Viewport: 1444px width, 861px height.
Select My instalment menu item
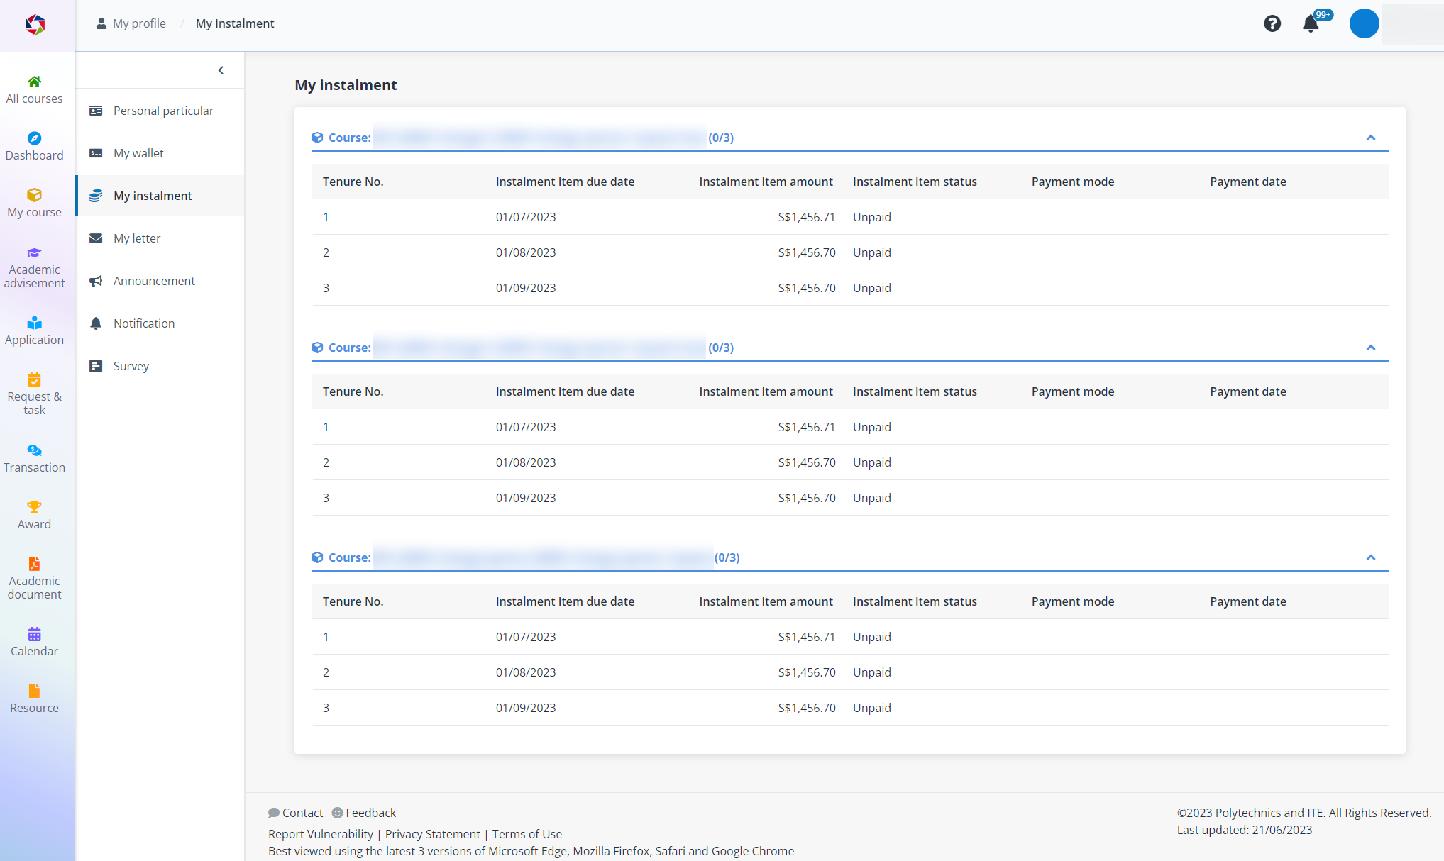[x=160, y=196]
